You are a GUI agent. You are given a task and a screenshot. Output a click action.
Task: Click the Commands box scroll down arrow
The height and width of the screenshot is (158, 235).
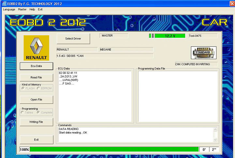215,139
